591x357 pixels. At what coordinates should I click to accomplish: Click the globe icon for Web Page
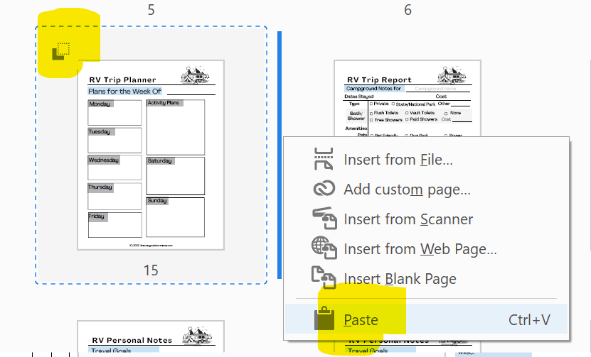(x=324, y=248)
